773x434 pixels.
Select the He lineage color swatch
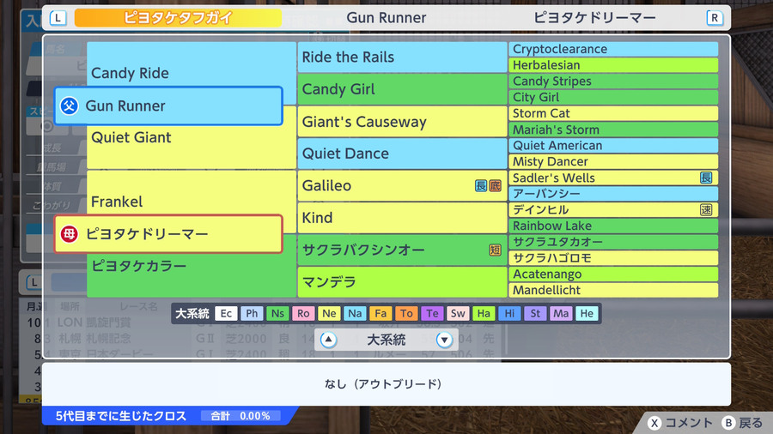pos(587,313)
